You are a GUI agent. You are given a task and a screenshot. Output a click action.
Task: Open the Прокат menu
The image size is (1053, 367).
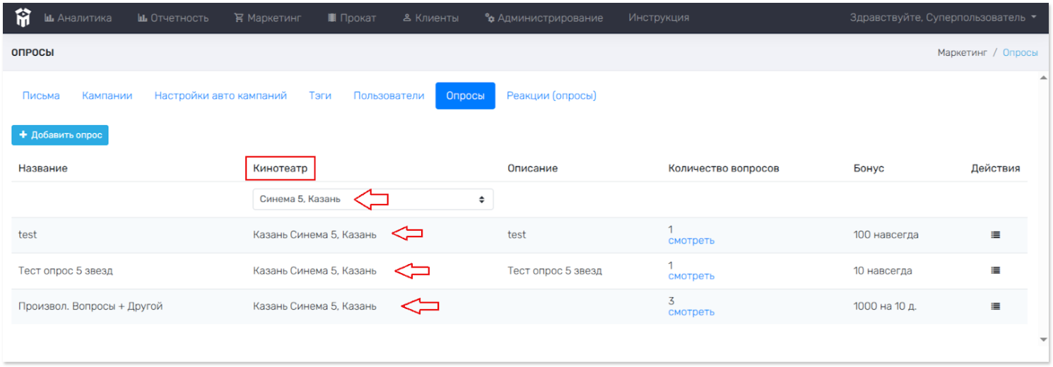[352, 18]
